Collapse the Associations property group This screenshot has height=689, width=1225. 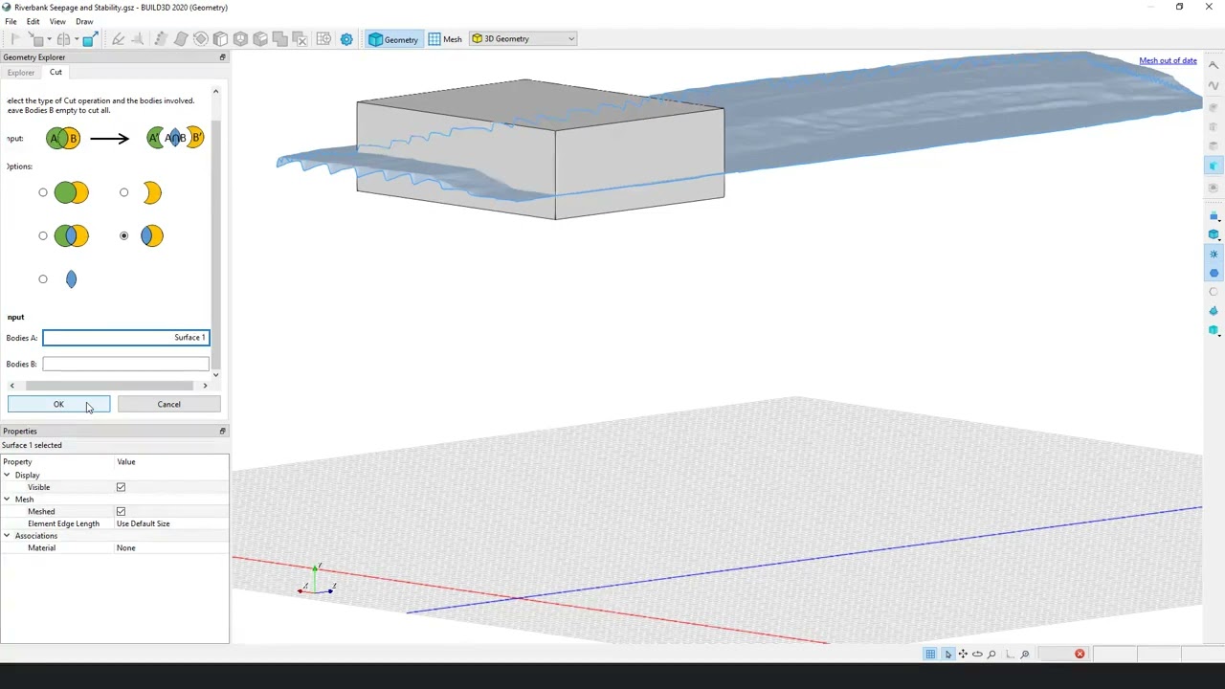pyautogui.click(x=7, y=536)
